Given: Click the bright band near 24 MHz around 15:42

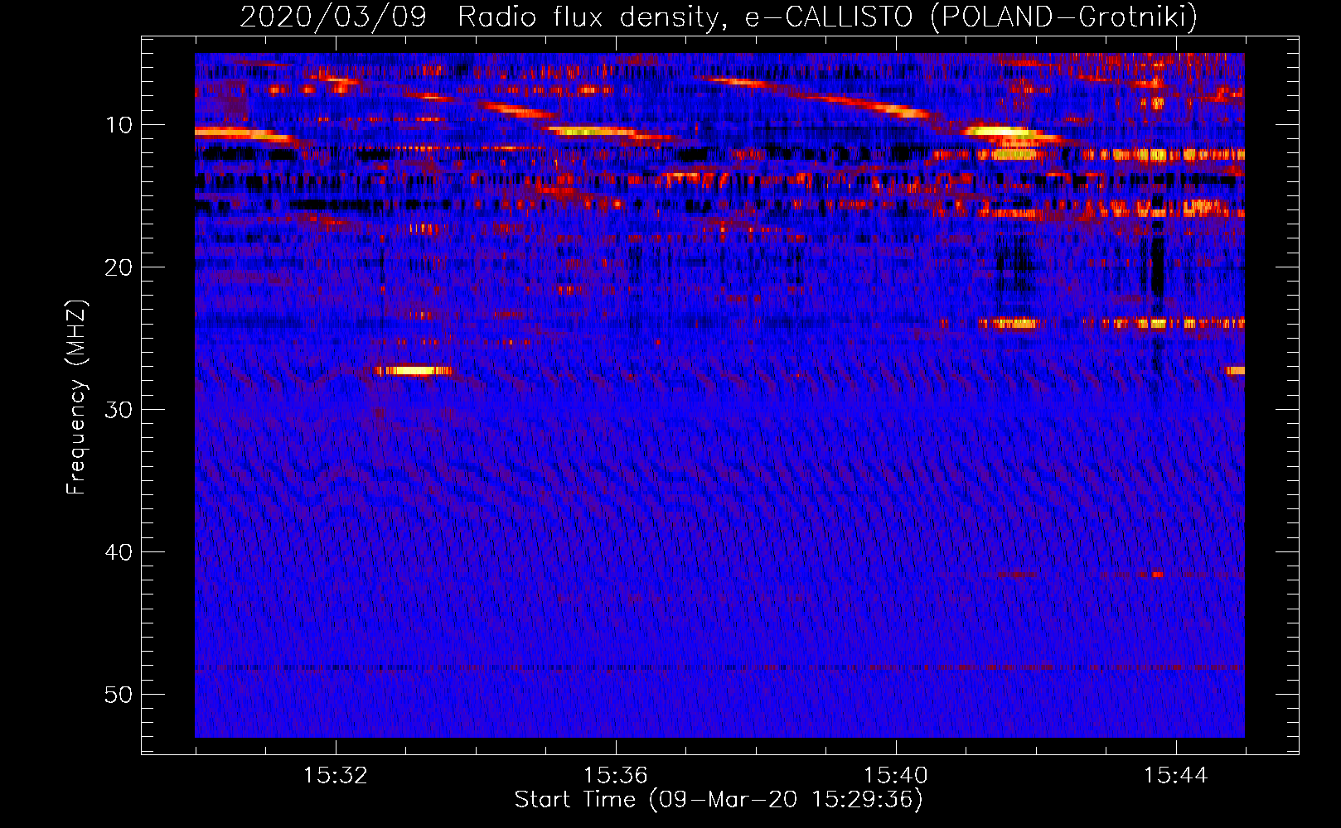Looking at the screenshot, I should [x=1008, y=323].
